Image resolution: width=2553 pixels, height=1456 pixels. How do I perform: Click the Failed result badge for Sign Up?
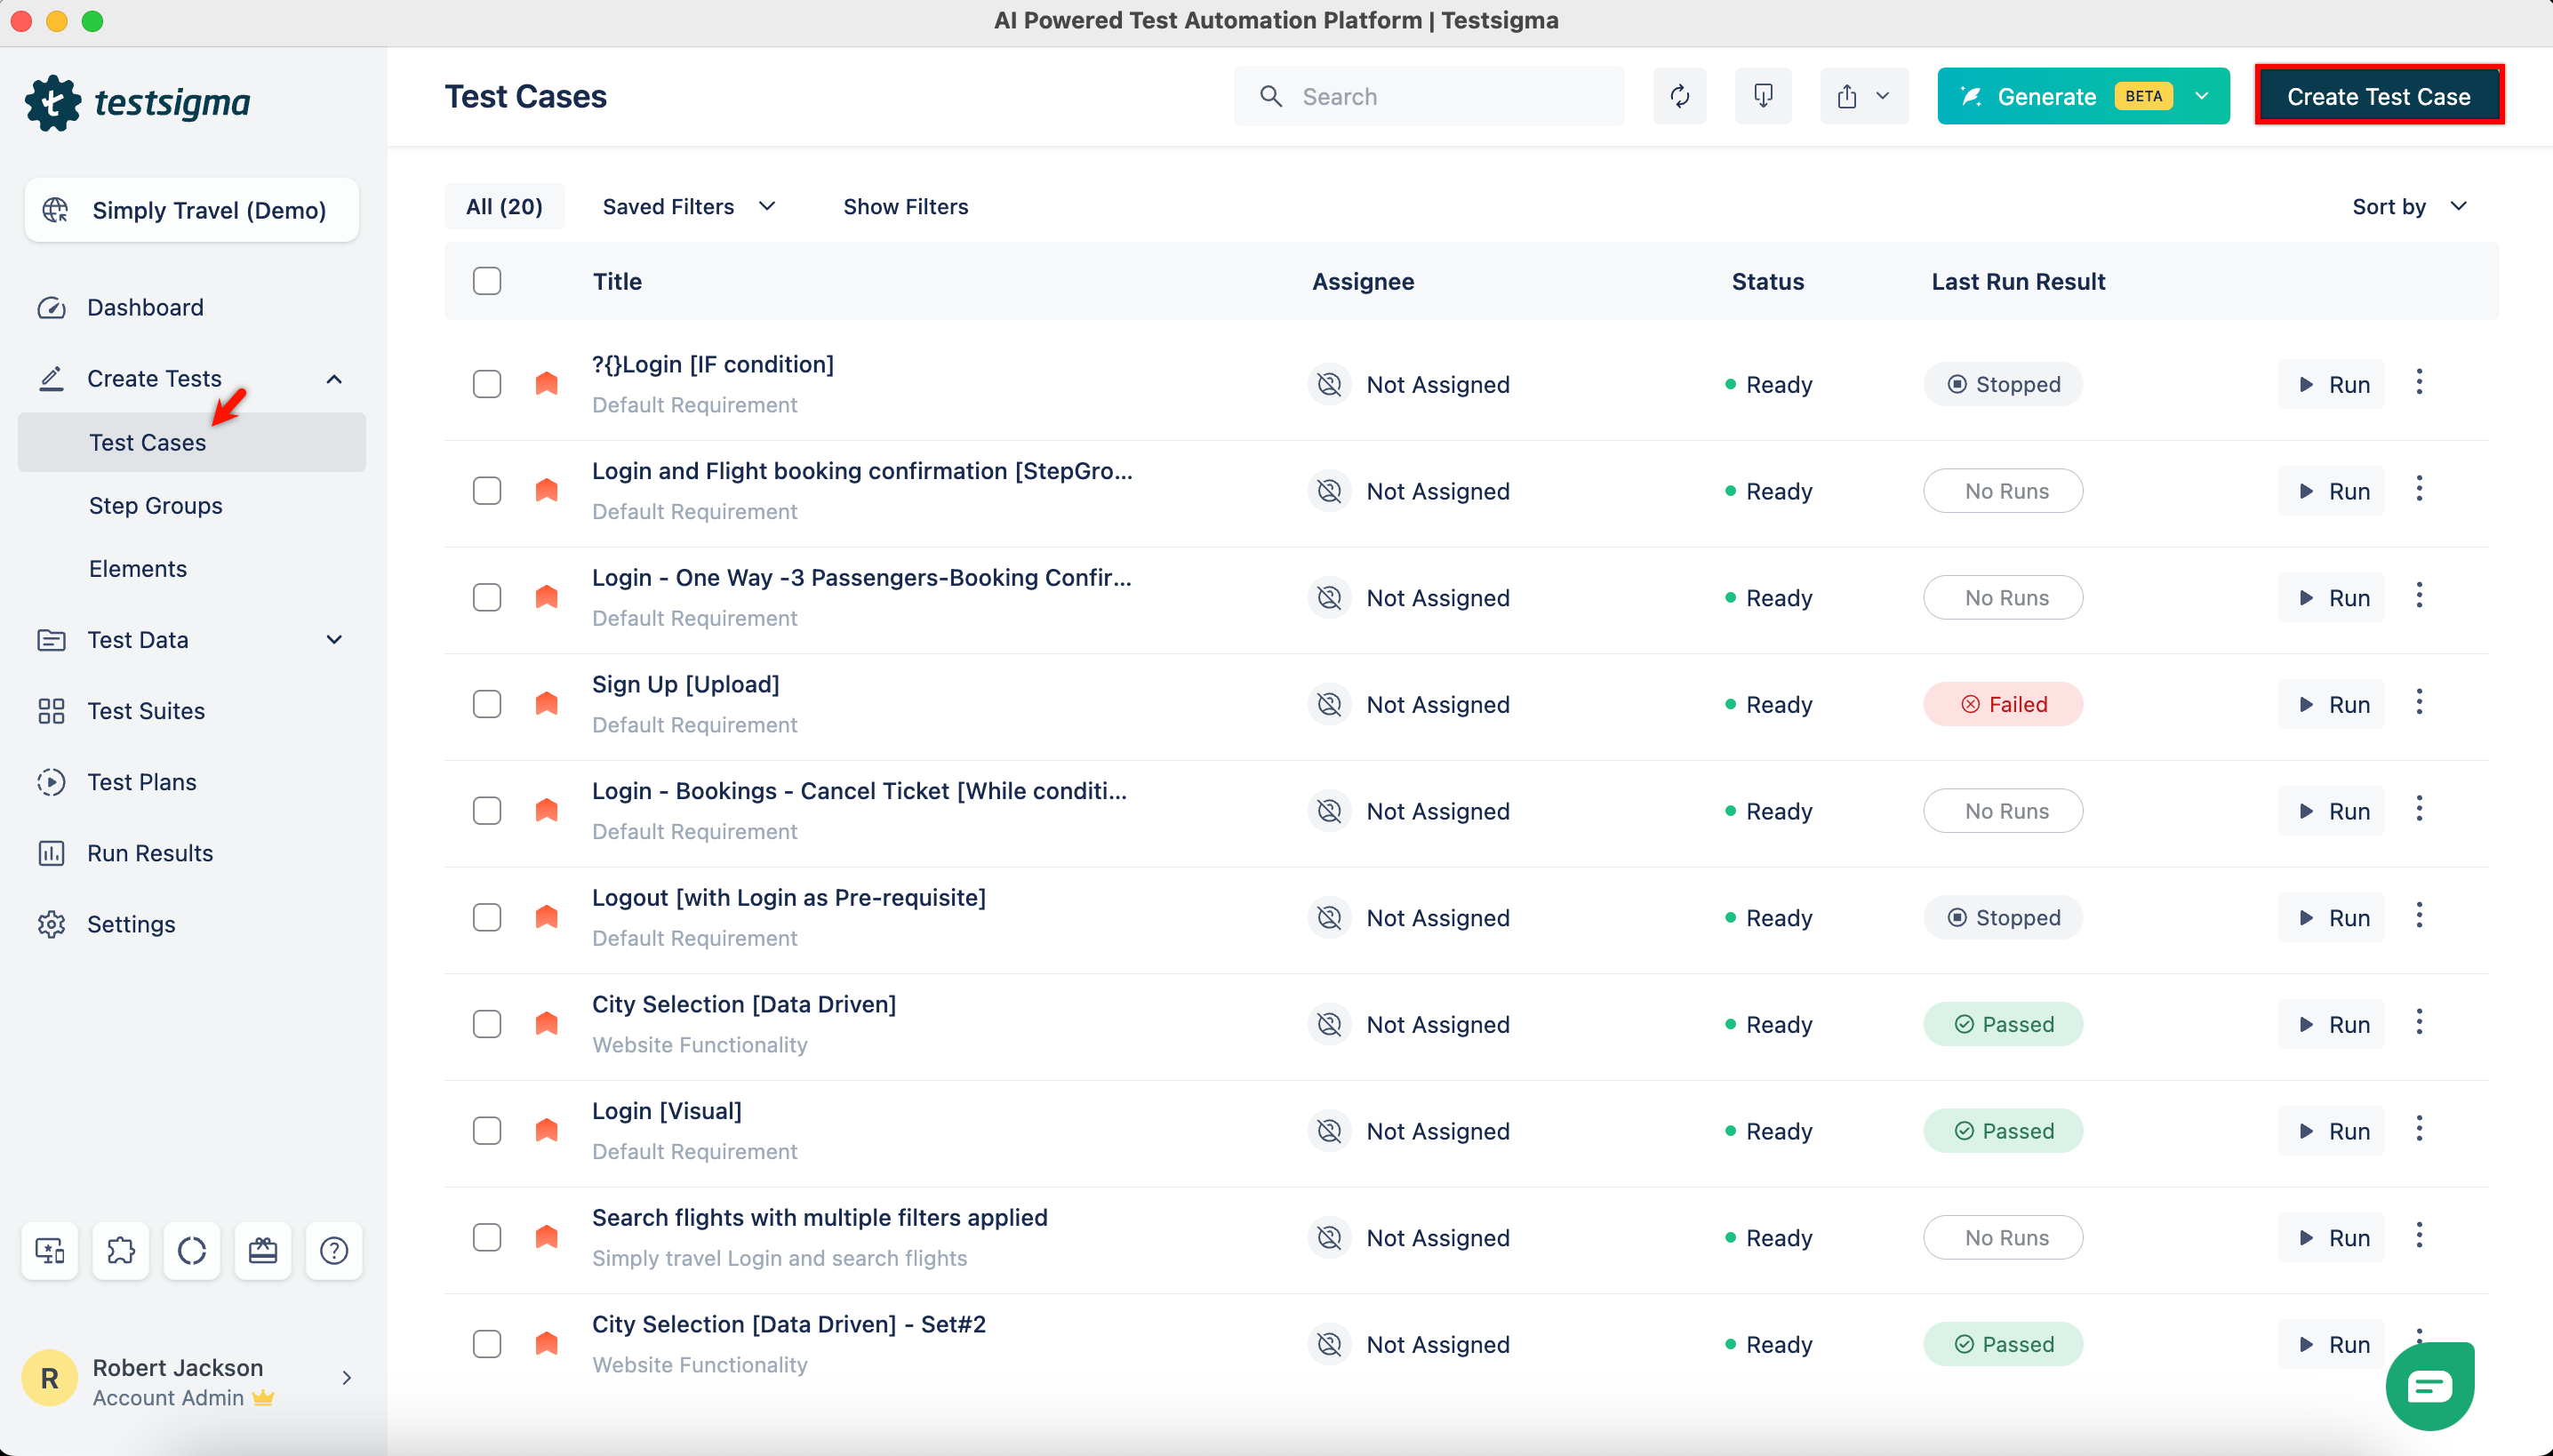(2003, 704)
